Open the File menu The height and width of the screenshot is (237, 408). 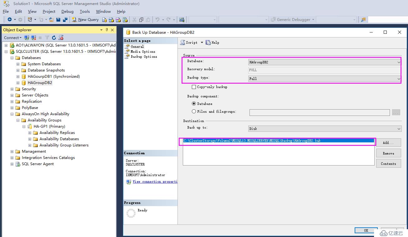click(6, 12)
